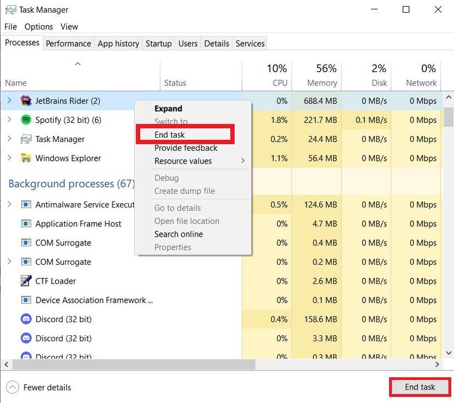
Task: Switch to the Performance tab
Action: pos(68,43)
